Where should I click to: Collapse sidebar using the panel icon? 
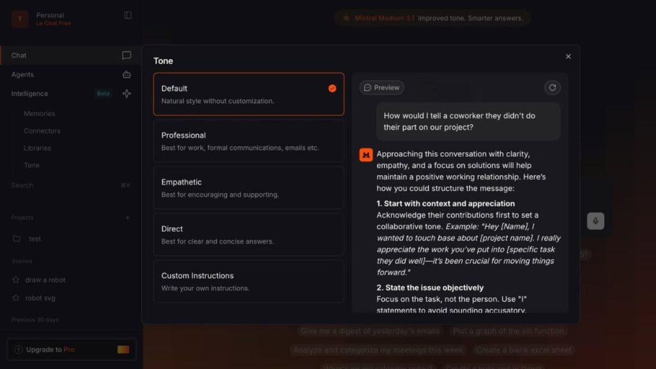click(127, 15)
